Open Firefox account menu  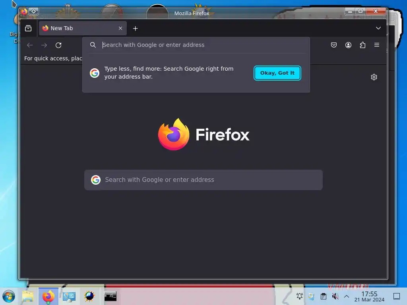[348, 45]
